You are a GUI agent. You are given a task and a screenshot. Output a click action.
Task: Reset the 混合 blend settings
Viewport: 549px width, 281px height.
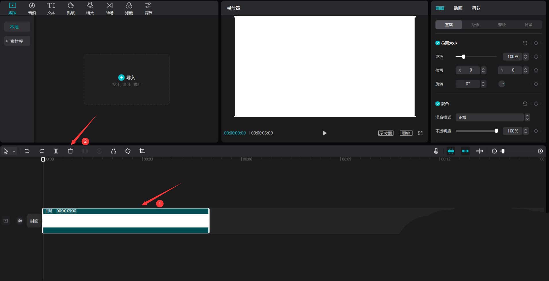(525, 104)
